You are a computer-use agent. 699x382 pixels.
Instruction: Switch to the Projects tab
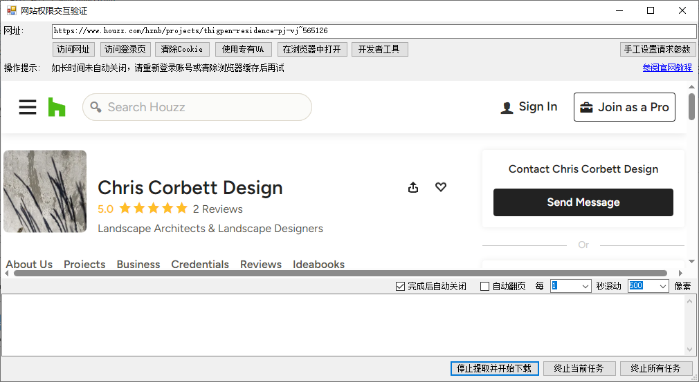click(x=84, y=264)
